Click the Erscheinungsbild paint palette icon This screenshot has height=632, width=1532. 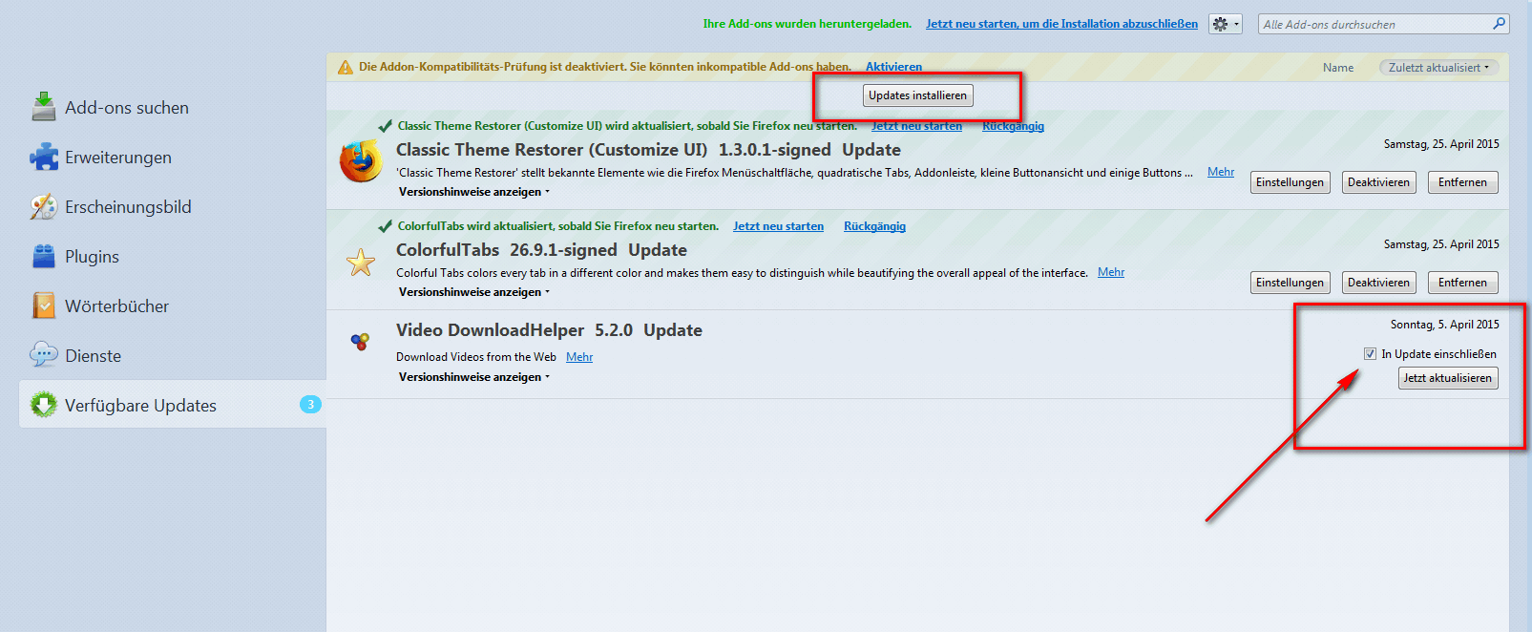click(44, 206)
